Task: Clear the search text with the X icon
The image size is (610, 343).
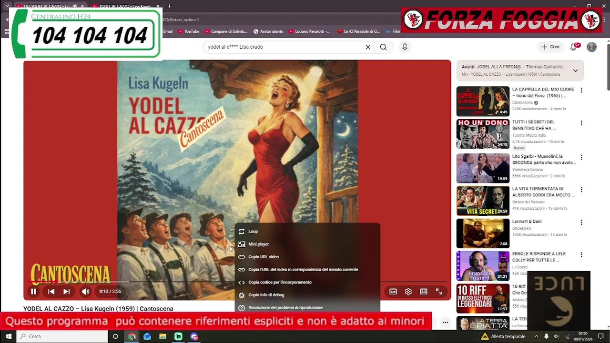Action: (x=368, y=47)
